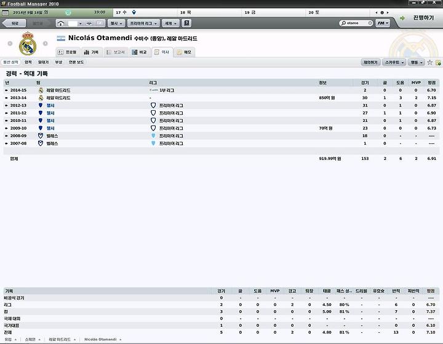Open the calendar icon beside the date
The image size is (443, 344).
6,12
